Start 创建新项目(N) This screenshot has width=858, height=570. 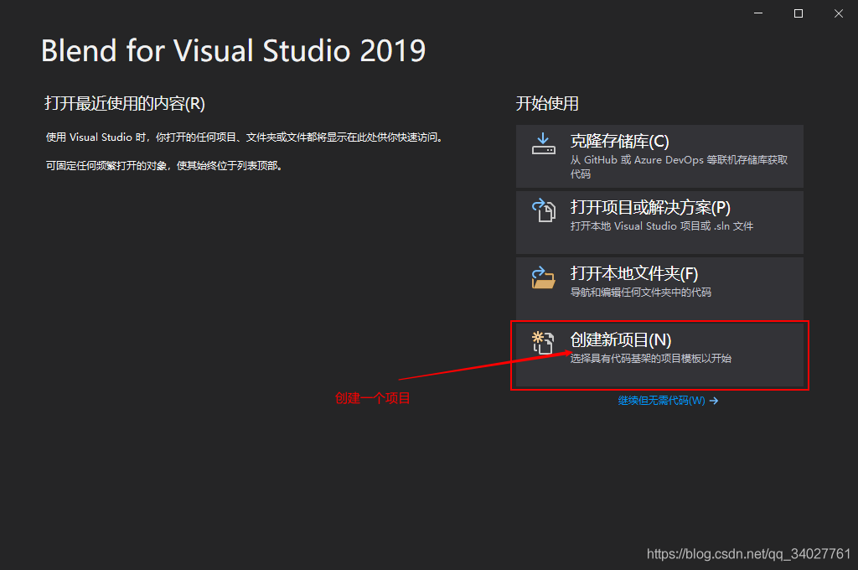click(x=659, y=355)
